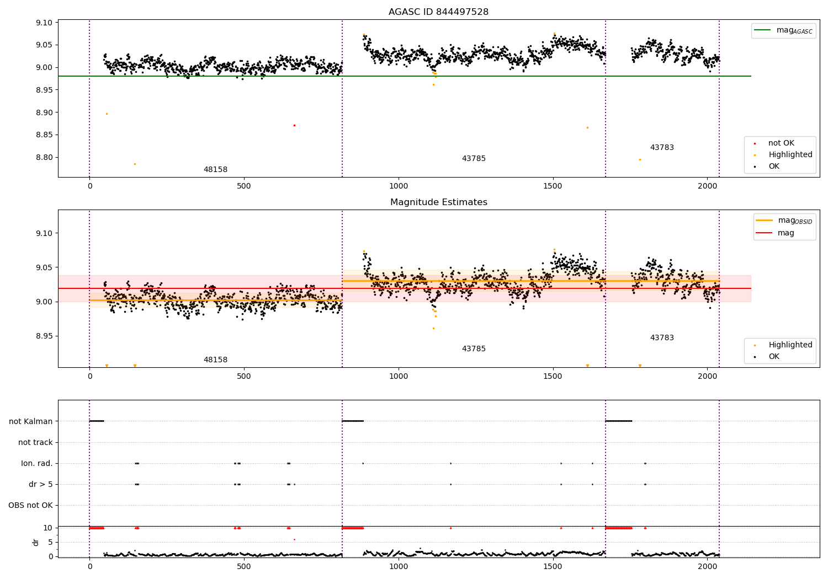The width and height of the screenshot is (828, 579).
Task: Click the 'Magnitude Estimates' plot title
Action: pos(438,202)
